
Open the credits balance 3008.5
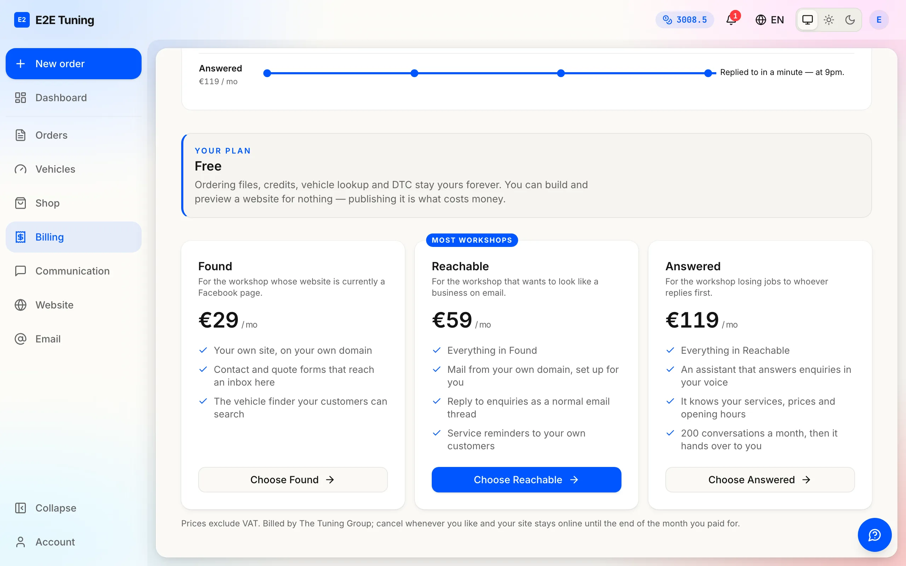pos(684,20)
